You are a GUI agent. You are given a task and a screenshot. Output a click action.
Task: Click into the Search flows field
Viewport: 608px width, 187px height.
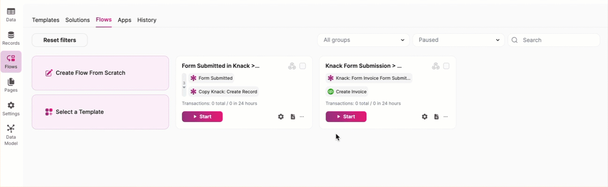tap(558, 40)
